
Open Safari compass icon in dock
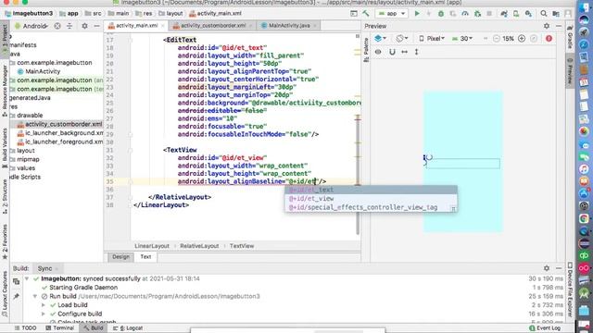coord(585,44)
